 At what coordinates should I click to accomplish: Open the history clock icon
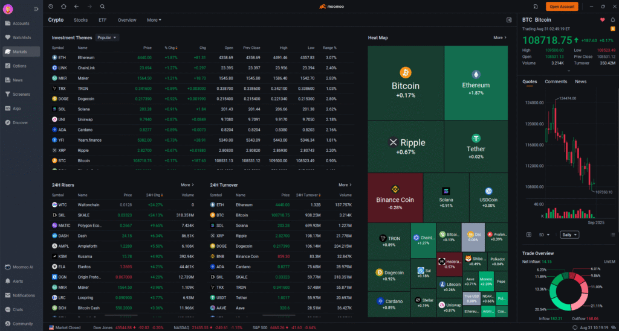(51, 6)
